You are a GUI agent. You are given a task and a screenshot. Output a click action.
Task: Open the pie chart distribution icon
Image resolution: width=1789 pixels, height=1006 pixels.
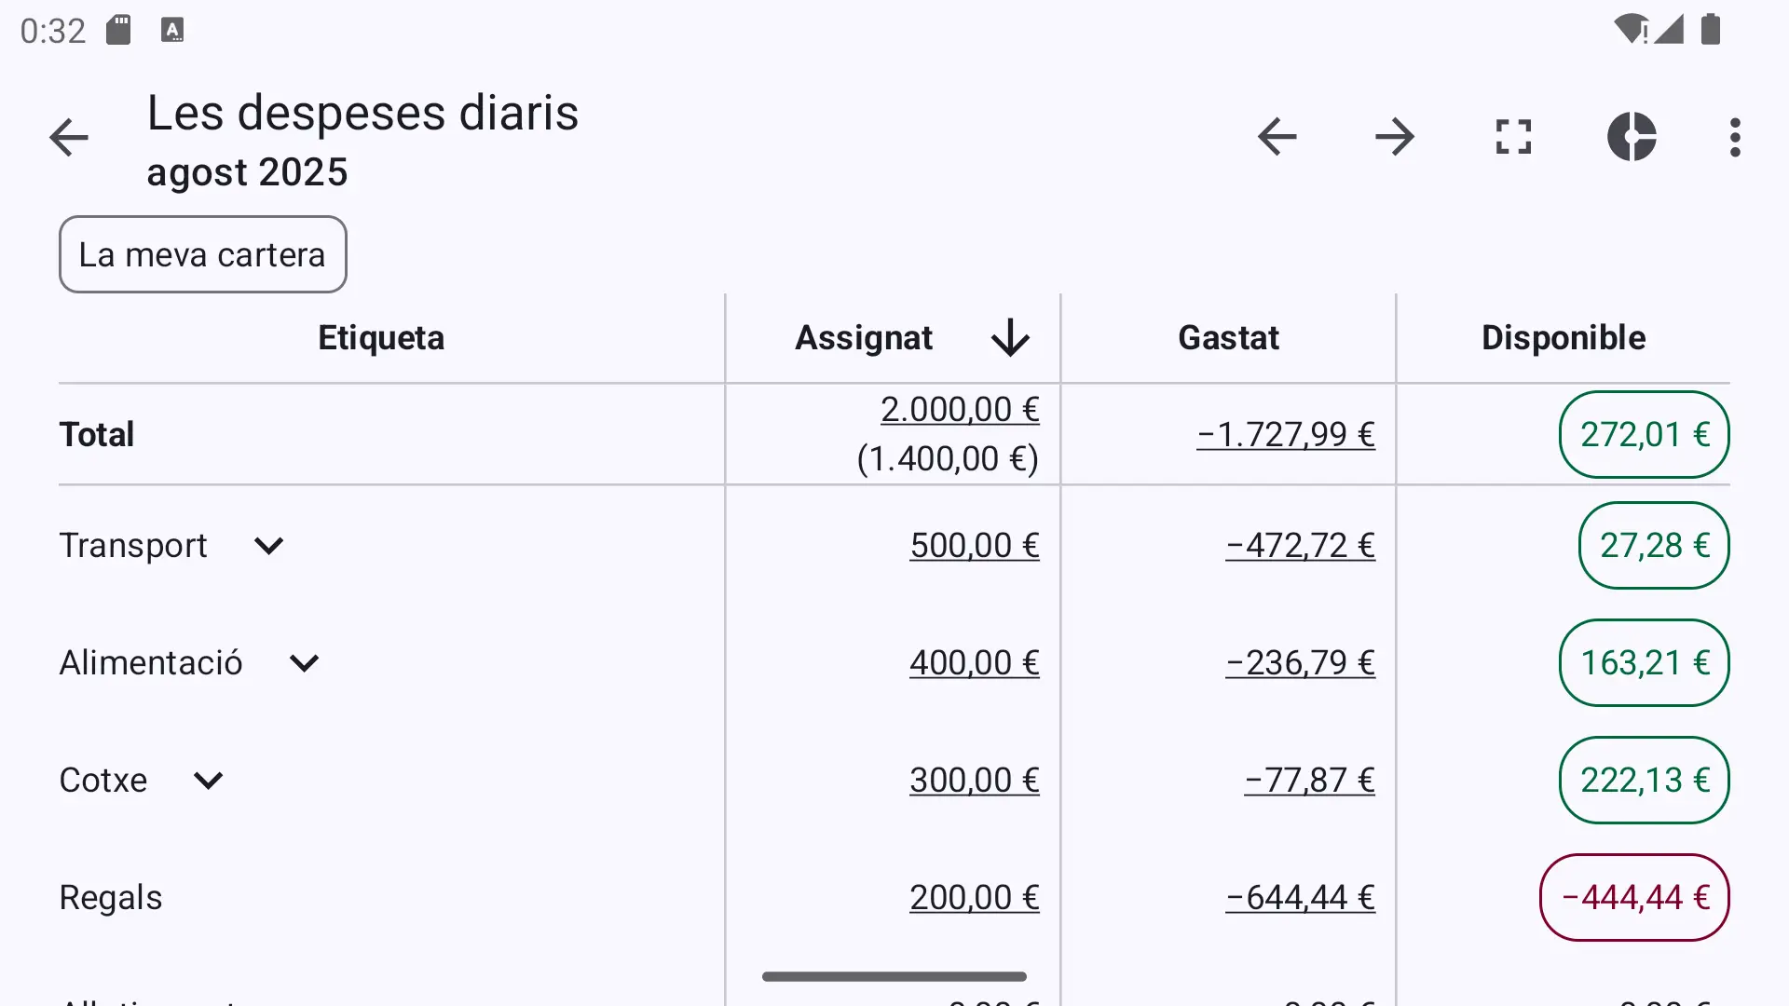(x=1632, y=137)
